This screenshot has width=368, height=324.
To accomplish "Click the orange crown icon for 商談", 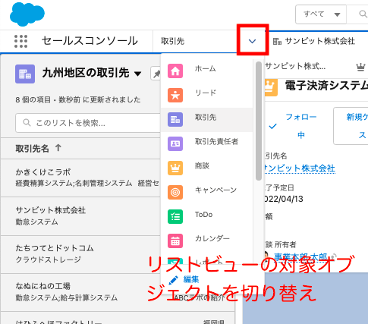I will (x=175, y=168).
